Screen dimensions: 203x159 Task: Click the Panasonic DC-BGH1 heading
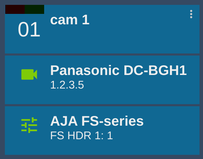(118, 70)
